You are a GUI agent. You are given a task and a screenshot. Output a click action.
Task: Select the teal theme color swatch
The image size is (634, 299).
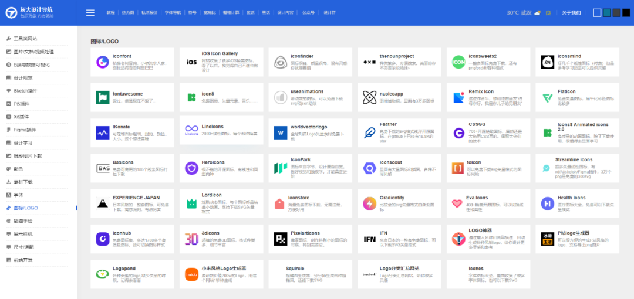606,13
